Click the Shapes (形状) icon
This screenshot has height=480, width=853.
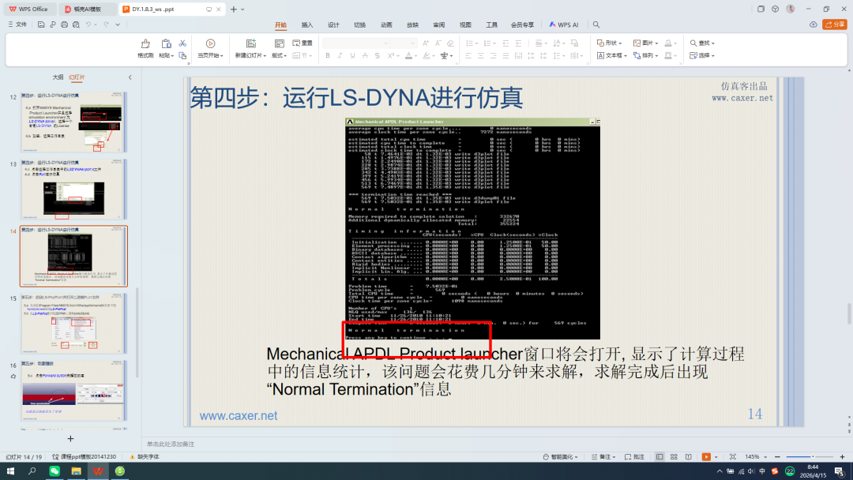click(x=600, y=43)
